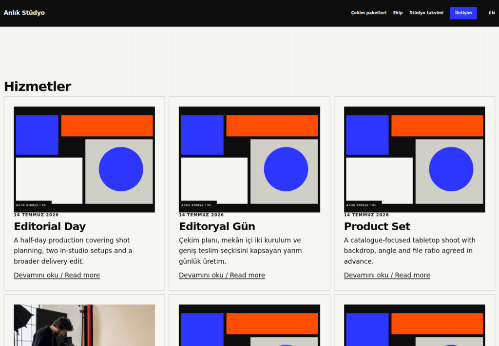Follow Read more under Product Set
The height and width of the screenshot is (346, 499).
pos(387,275)
